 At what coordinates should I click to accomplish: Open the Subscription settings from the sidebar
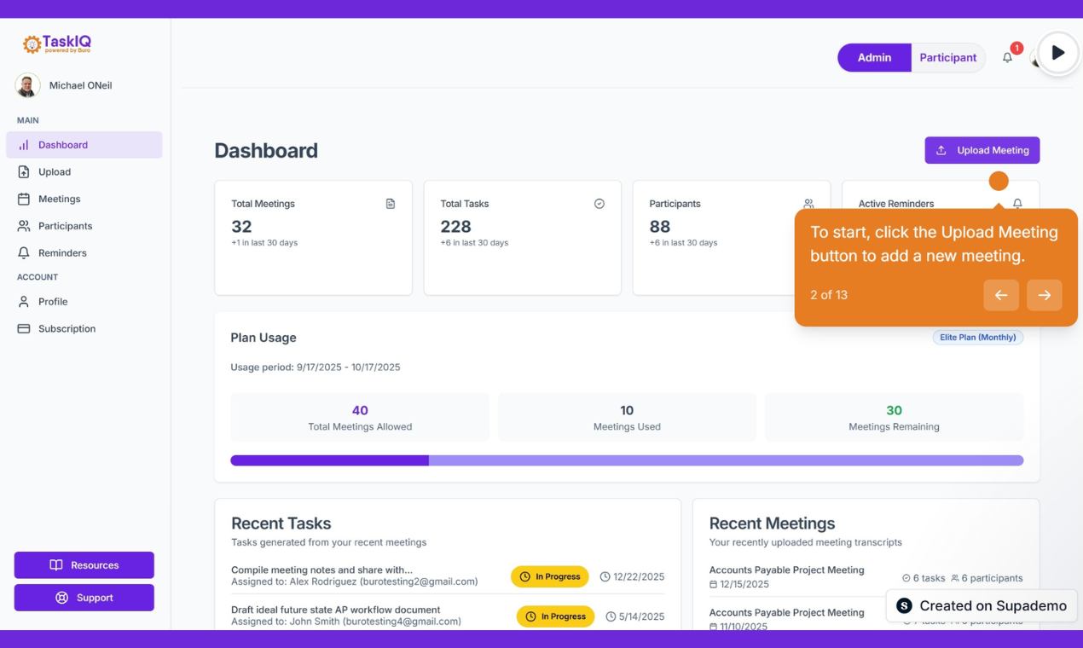coord(67,328)
